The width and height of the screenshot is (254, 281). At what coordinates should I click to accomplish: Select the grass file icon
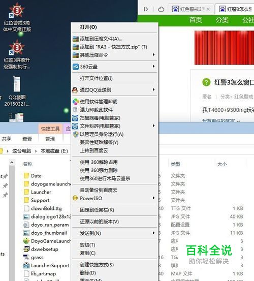tap(26, 257)
